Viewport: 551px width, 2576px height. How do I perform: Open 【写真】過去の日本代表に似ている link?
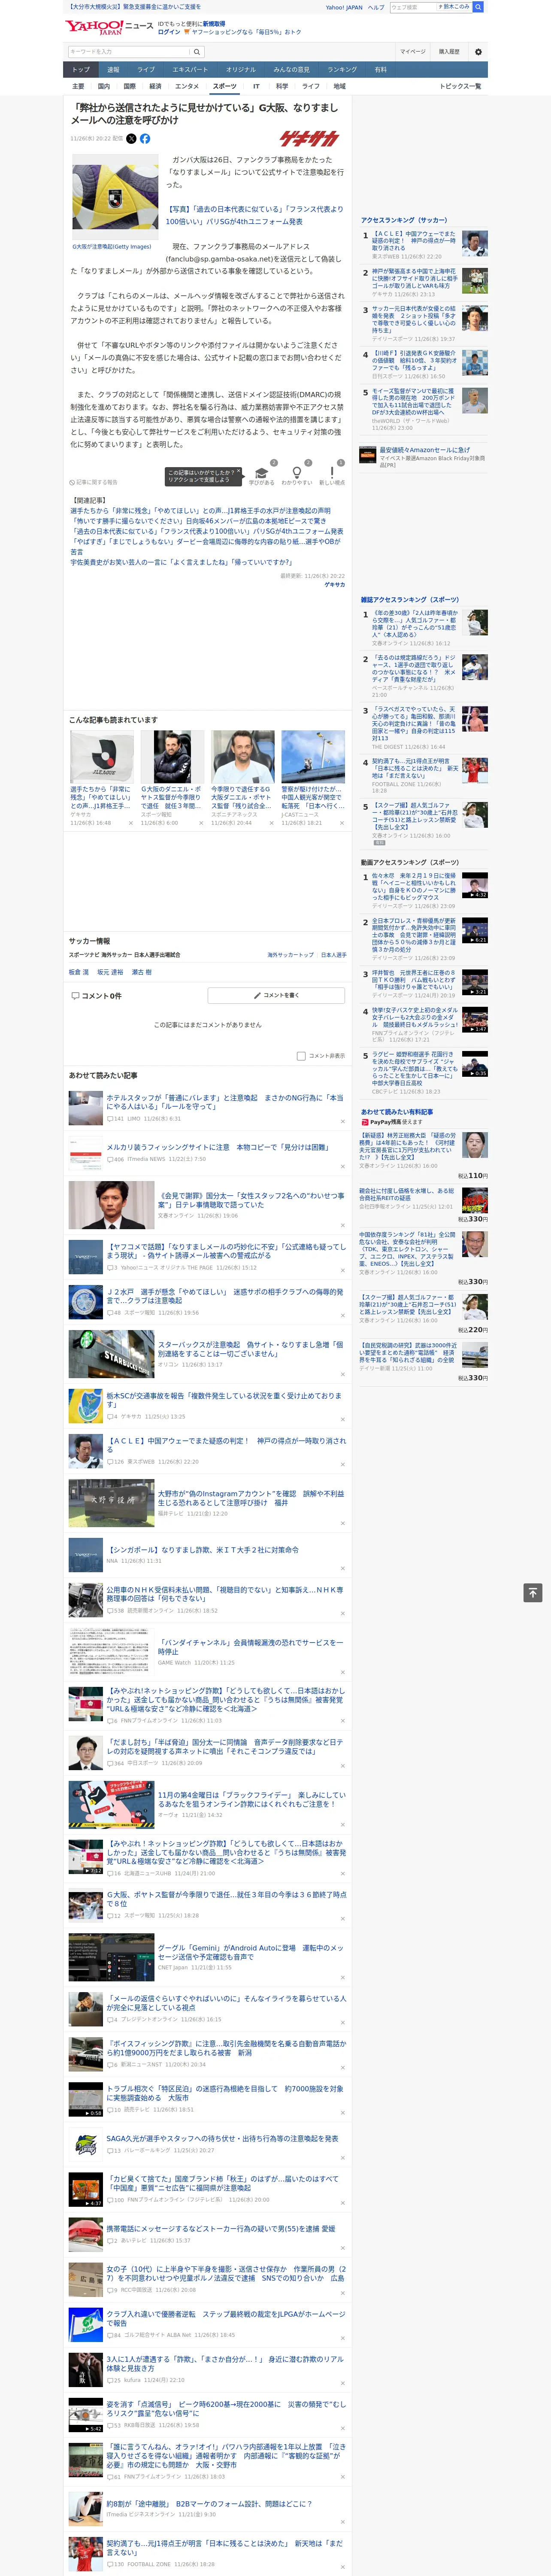(254, 215)
